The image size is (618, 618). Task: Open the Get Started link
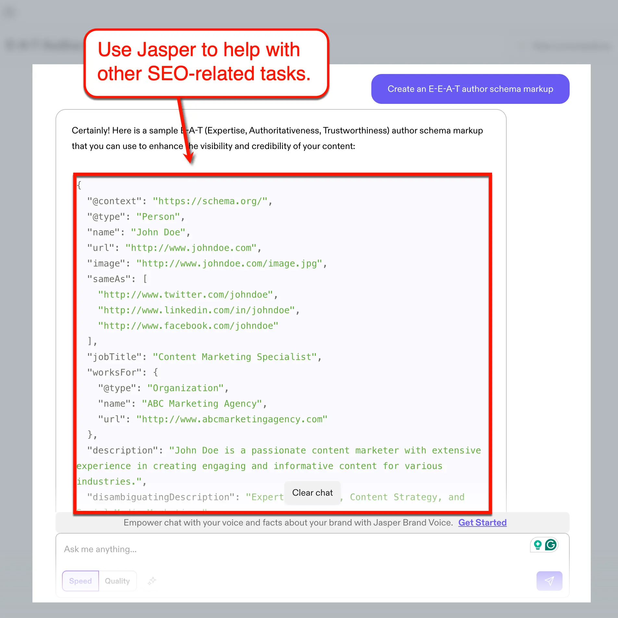point(482,522)
